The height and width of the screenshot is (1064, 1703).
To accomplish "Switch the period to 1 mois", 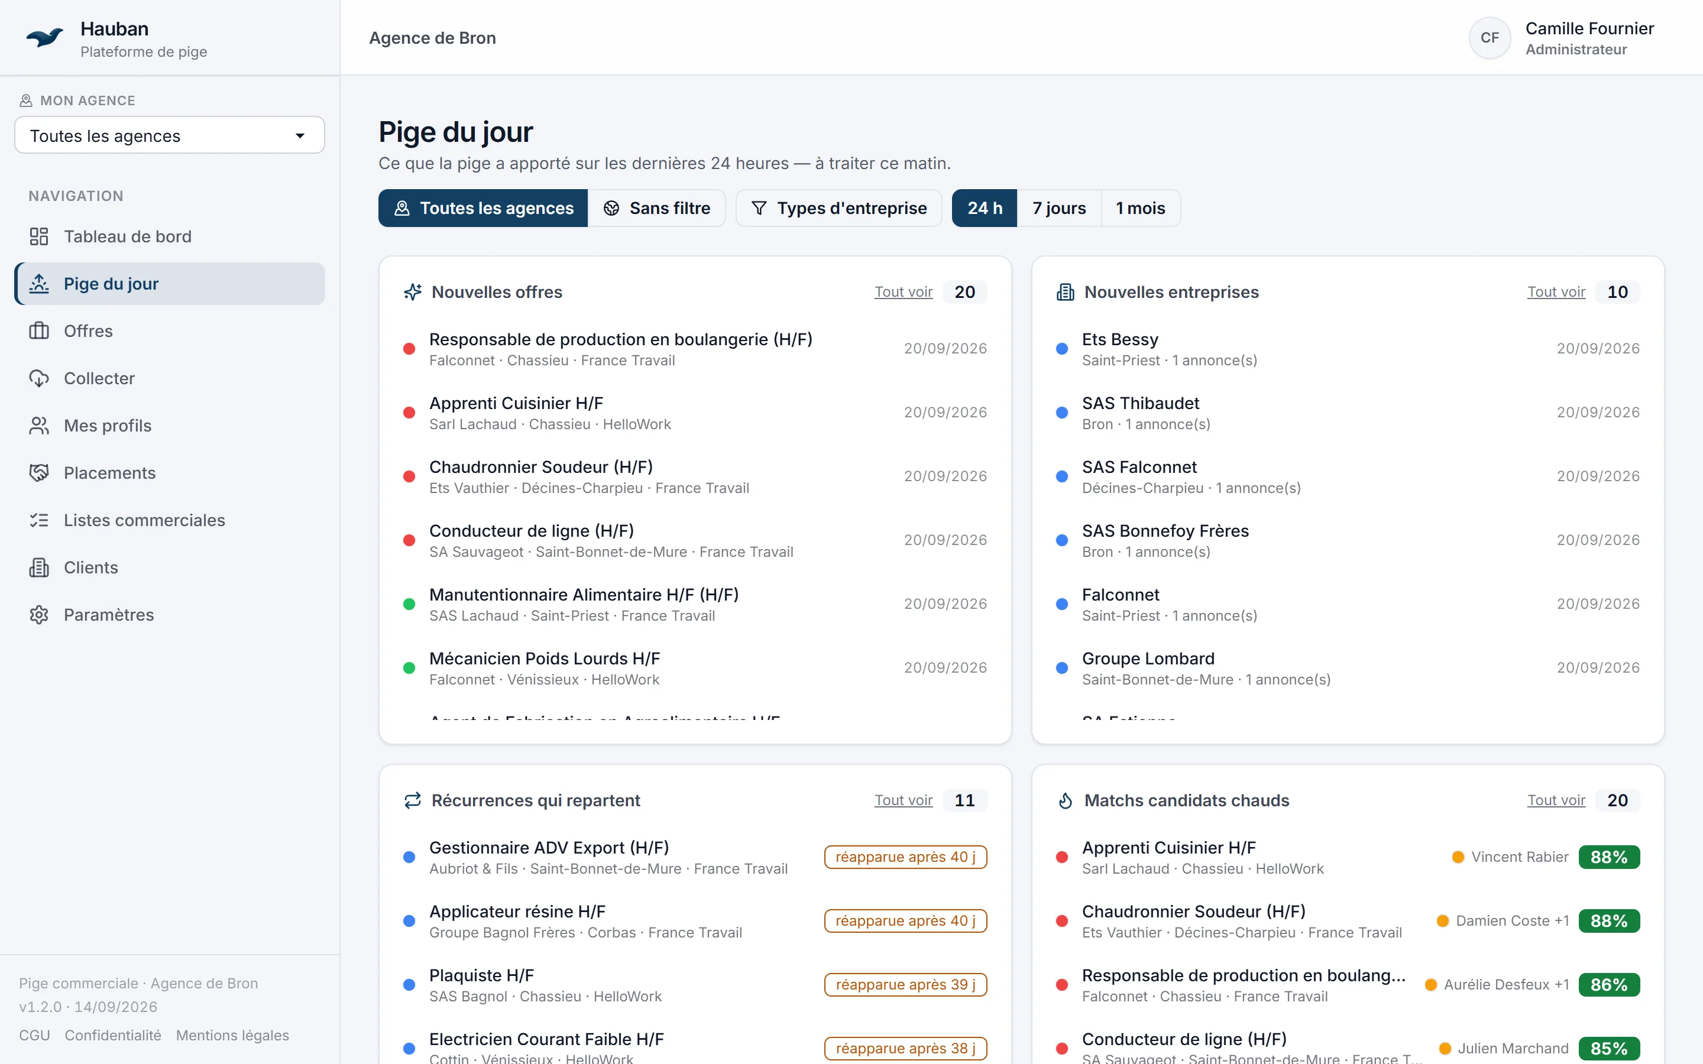I will pyautogui.click(x=1141, y=208).
